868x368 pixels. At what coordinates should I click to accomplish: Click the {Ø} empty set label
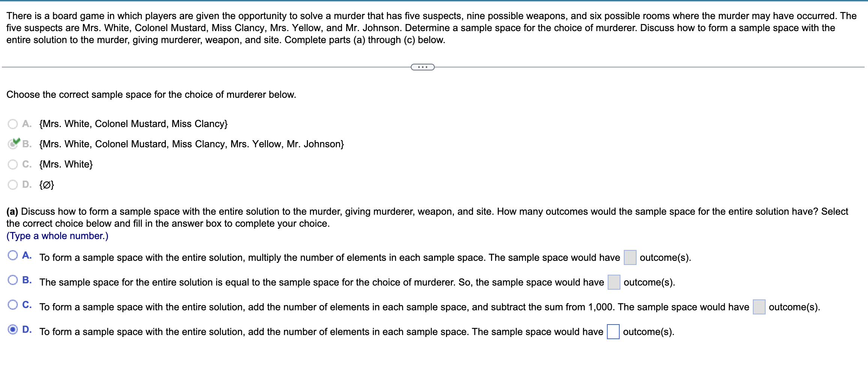tap(47, 184)
